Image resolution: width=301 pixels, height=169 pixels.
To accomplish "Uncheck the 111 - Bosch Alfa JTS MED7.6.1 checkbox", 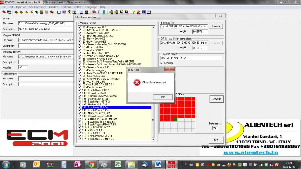I will (80, 121).
